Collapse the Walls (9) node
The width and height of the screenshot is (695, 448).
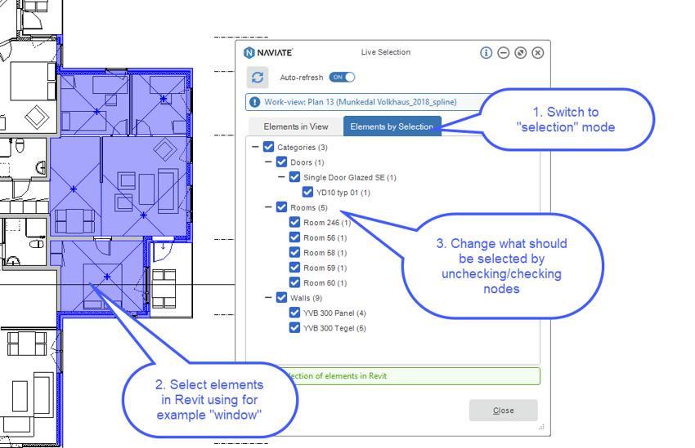coord(268,297)
